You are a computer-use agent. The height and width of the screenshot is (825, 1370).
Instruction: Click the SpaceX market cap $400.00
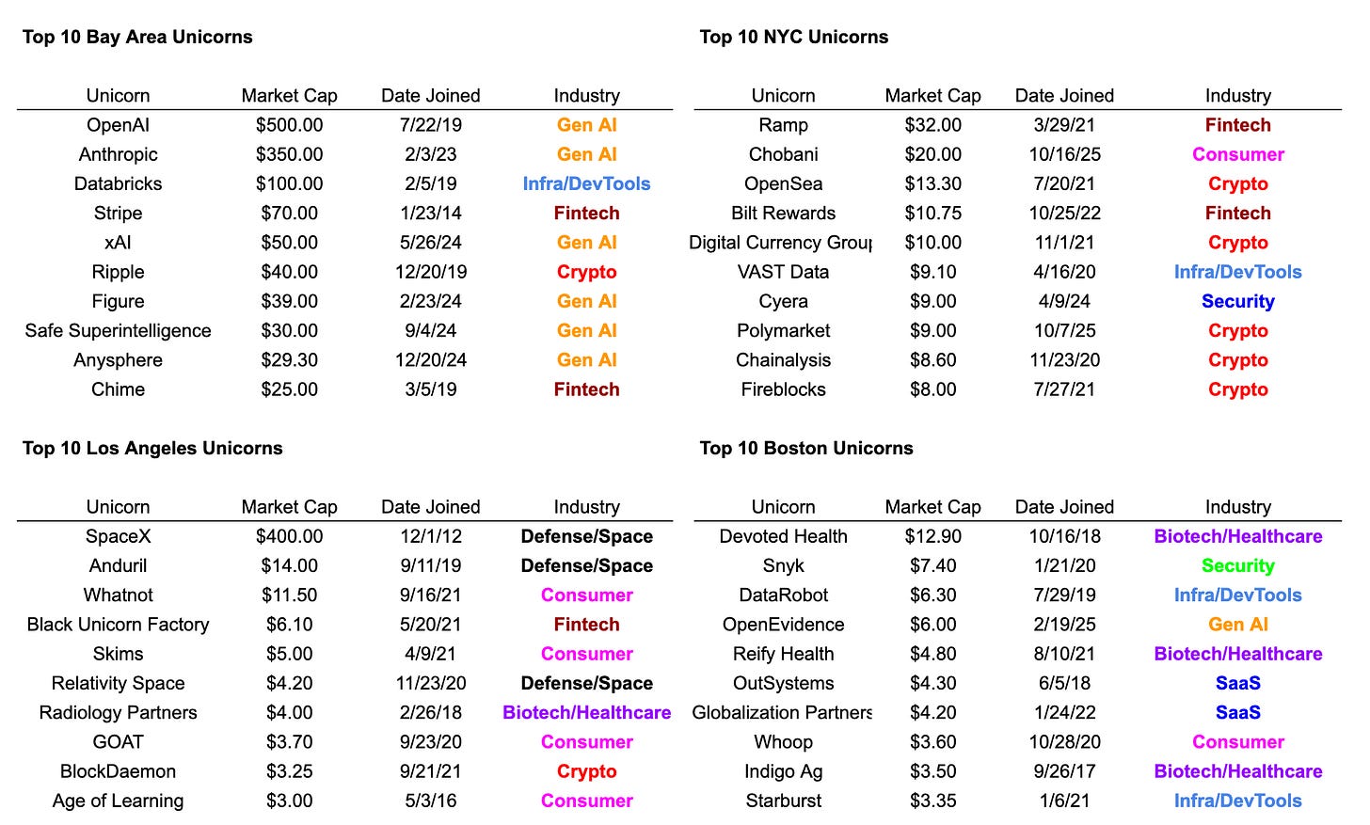coord(289,536)
